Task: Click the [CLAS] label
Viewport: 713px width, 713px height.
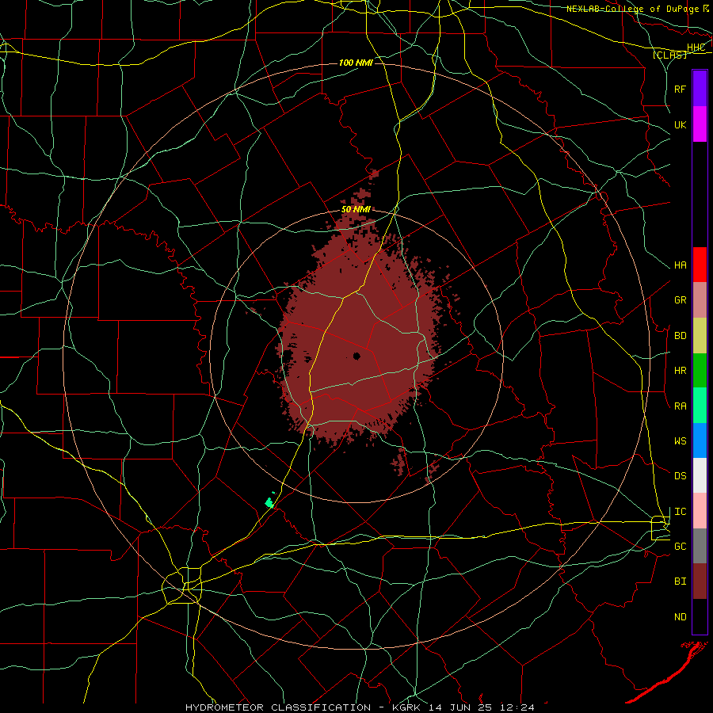Action: 669,55
